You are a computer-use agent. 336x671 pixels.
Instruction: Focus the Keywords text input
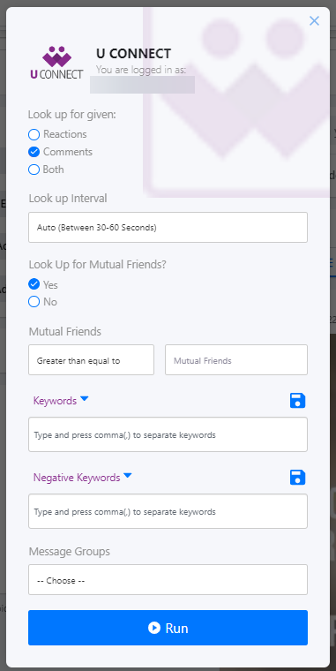click(x=168, y=434)
